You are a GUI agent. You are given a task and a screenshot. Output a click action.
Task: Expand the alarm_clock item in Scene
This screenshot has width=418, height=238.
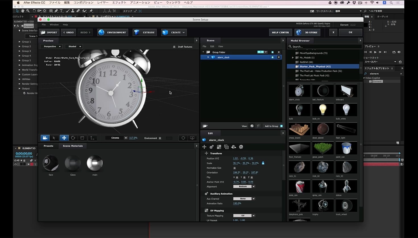208,57
